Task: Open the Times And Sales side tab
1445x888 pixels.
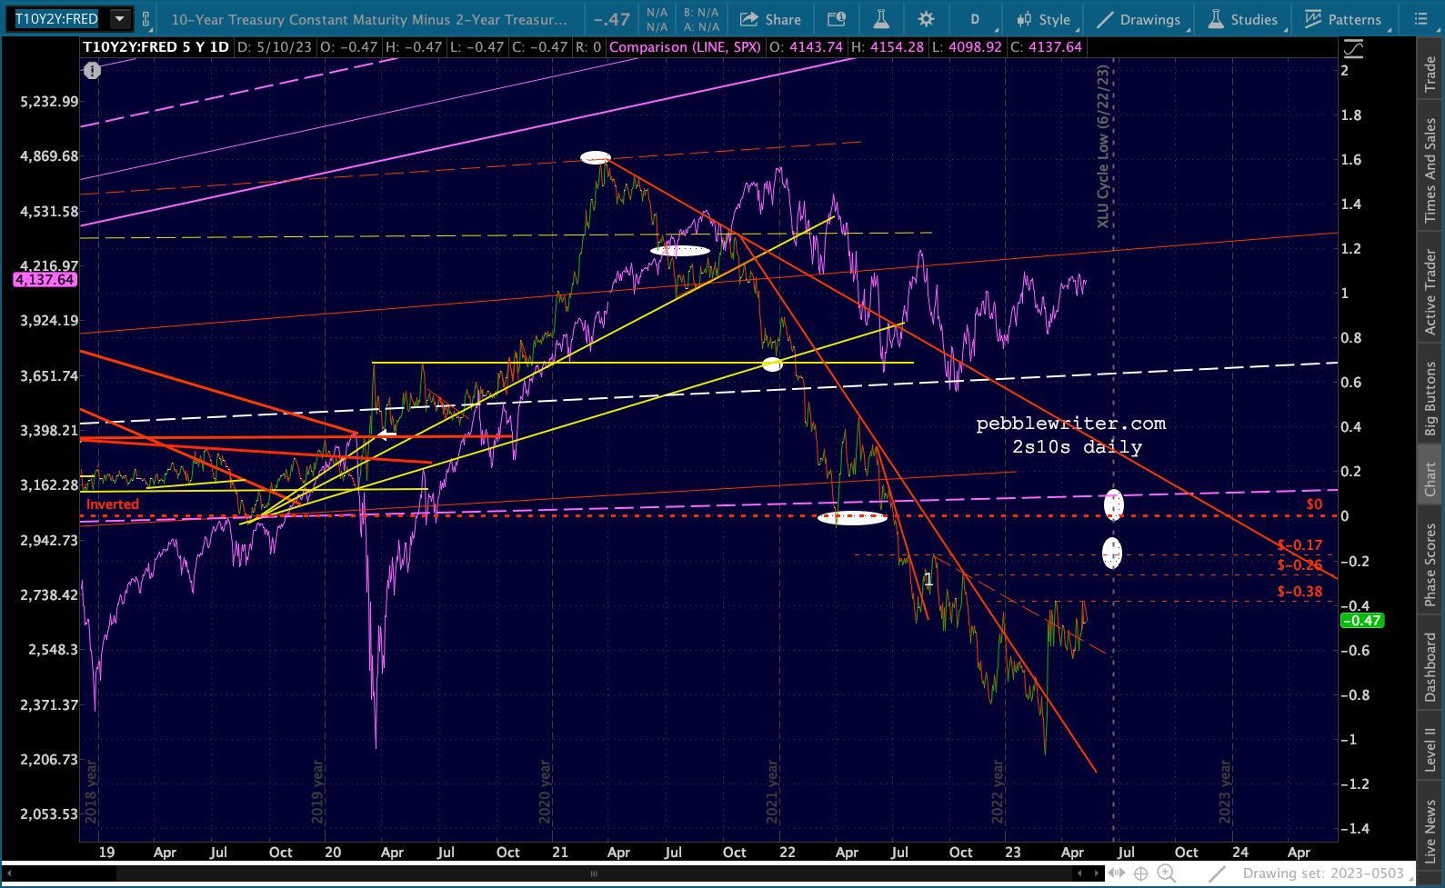Action: point(1430,170)
